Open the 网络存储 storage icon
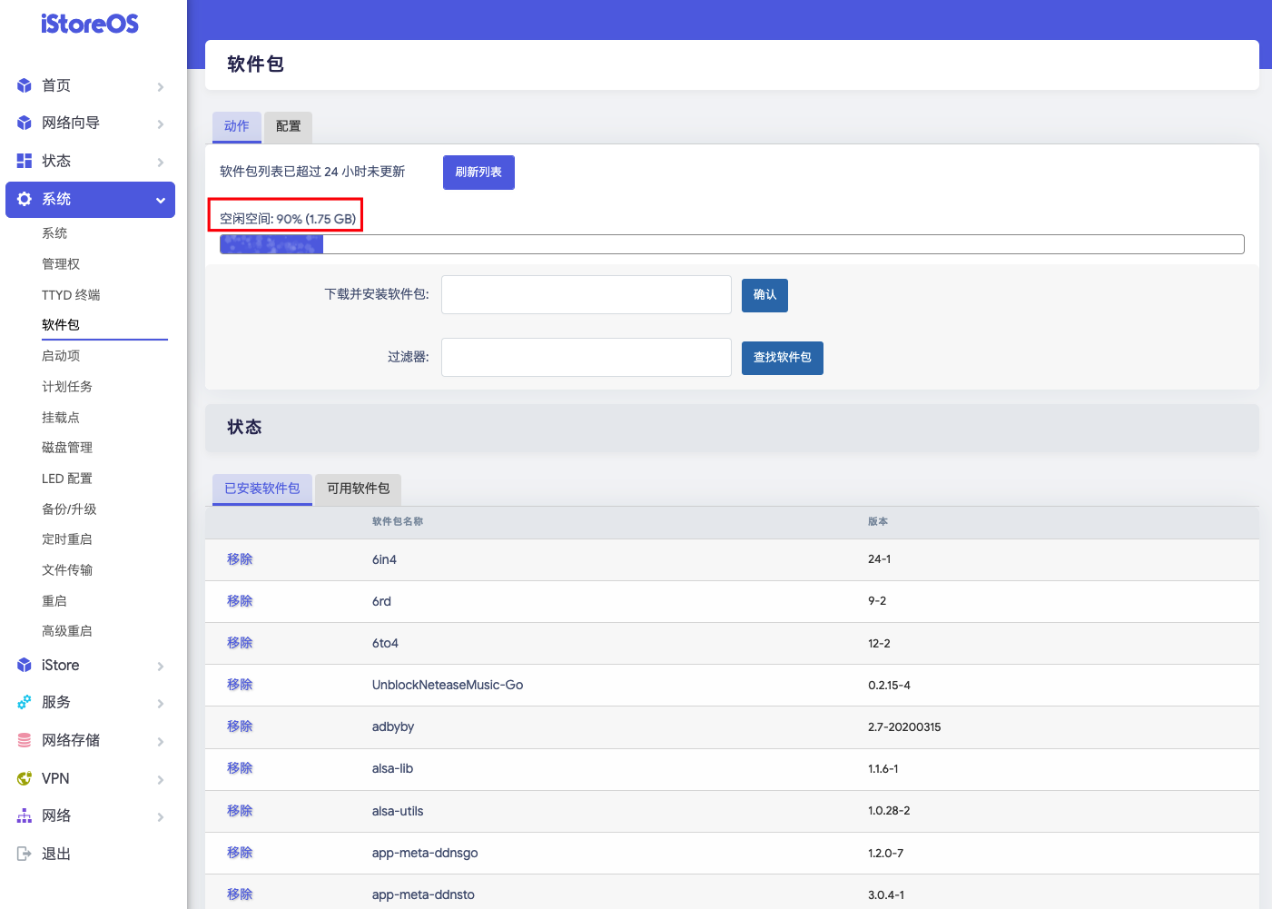 pyautogui.click(x=24, y=740)
